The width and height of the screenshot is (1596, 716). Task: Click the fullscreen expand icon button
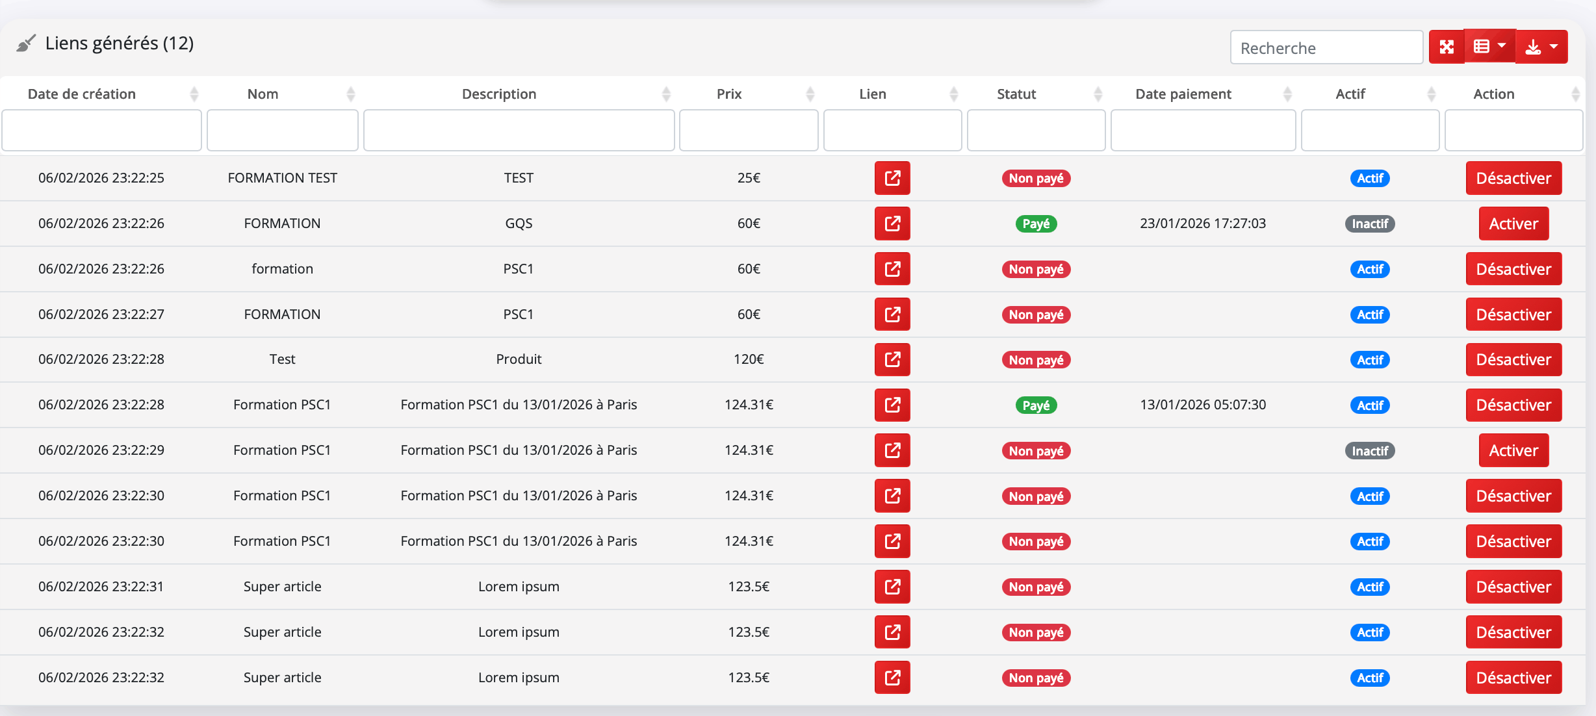[1446, 47]
